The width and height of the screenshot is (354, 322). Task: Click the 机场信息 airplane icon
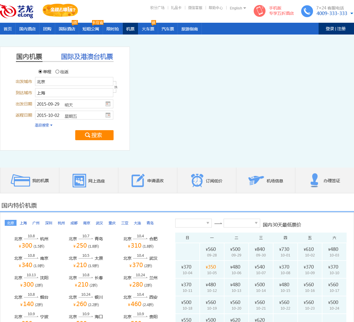[256, 180]
